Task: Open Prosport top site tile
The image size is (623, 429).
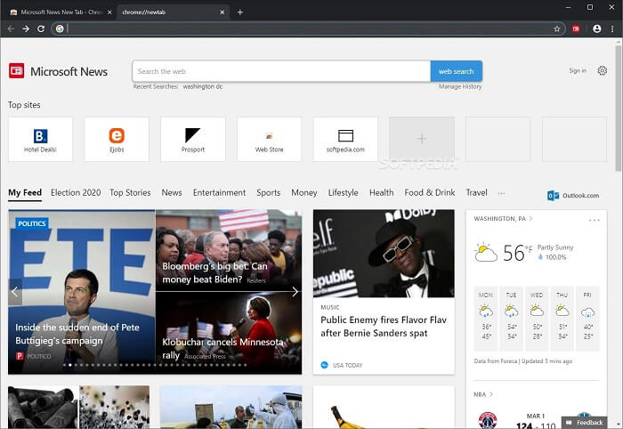Action: [193, 139]
